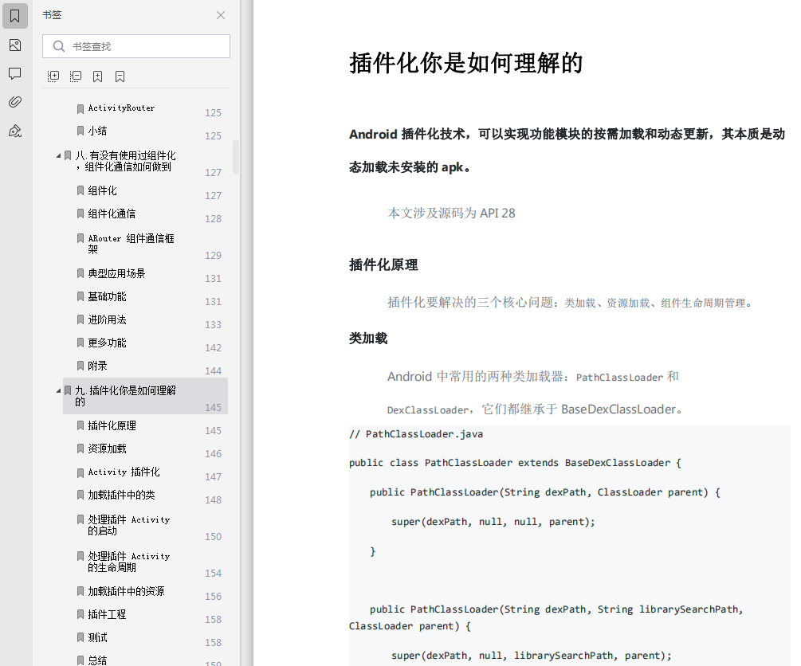801x666 pixels.
Task: Open the 附录 bookmark
Action: coord(97,366)
